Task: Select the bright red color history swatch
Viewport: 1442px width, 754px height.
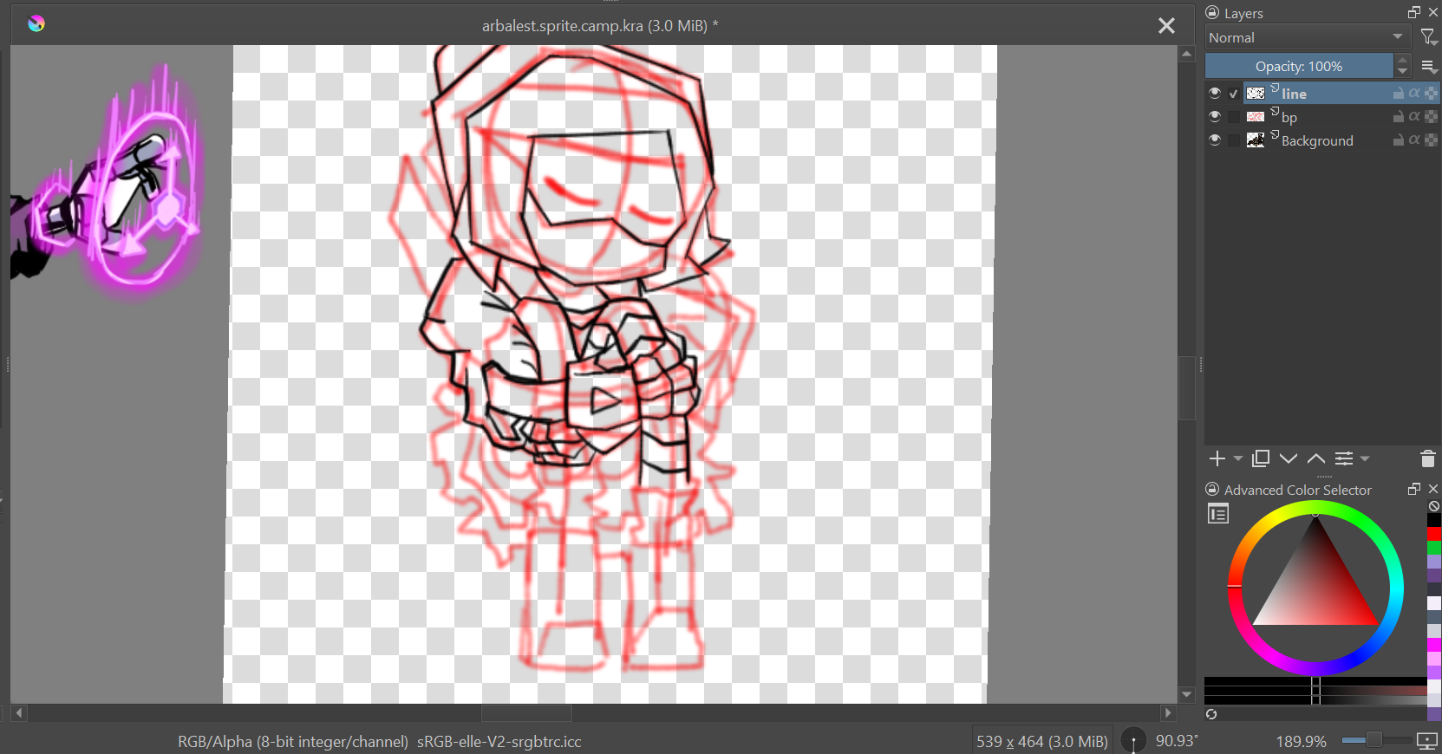Action: [1434, 533]
